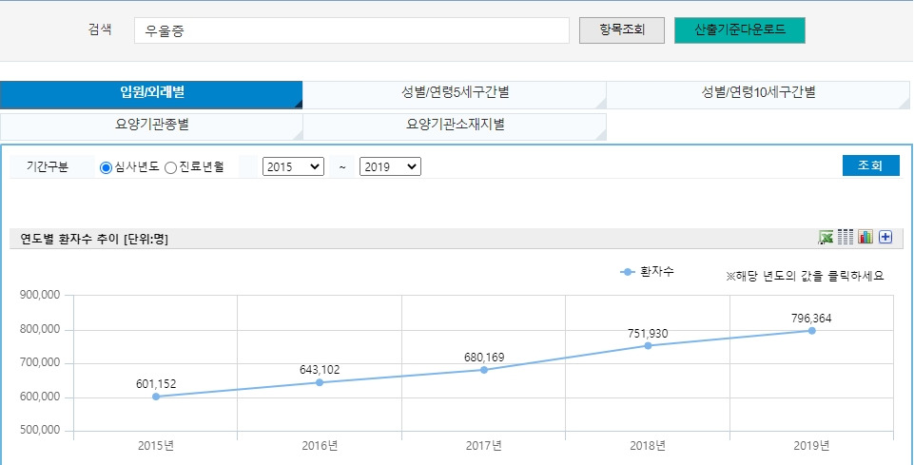Focus the 검색 input containing 우울증
Image resolution: width=914 pixels, height=465 pixels.
tap(352, 30)
